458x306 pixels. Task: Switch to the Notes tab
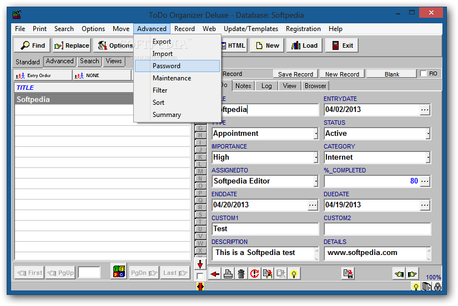pyautogui.click(x=243, y=86)
